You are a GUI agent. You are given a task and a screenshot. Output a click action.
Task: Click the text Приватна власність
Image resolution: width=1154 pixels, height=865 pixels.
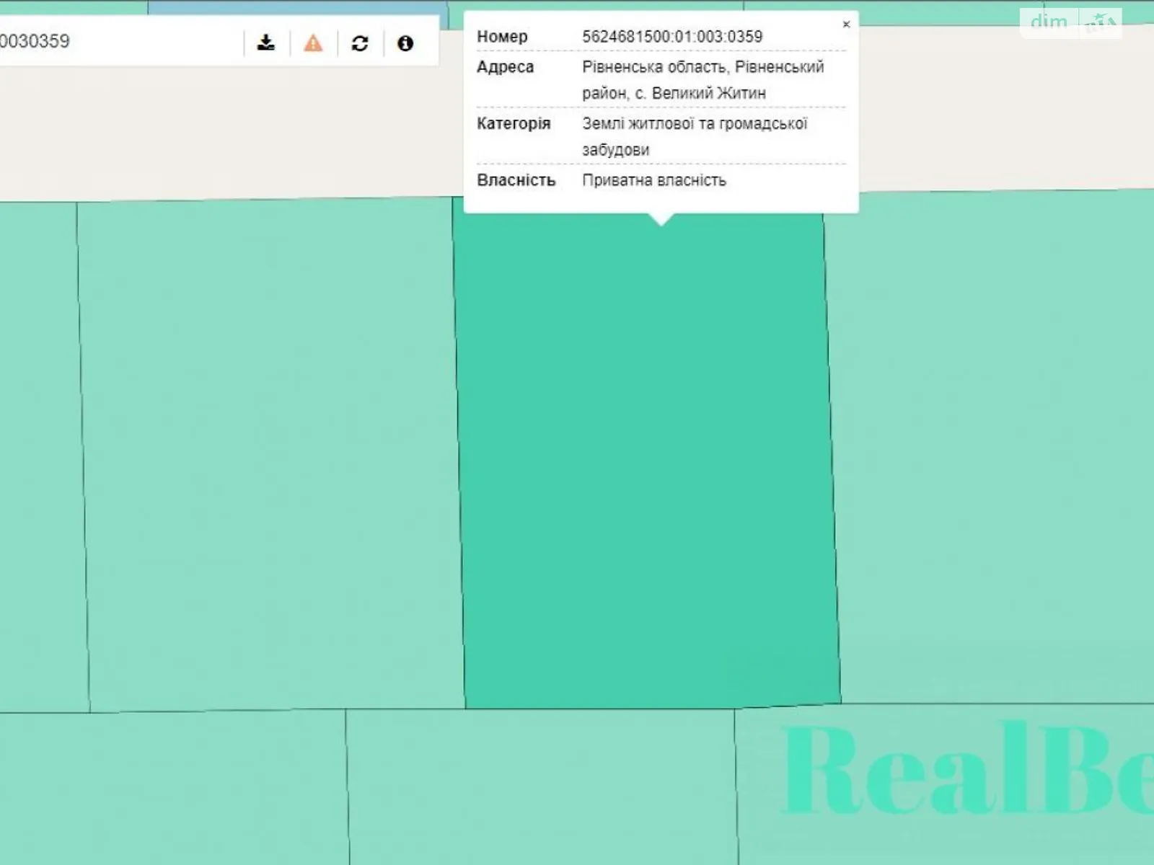click(x=654, y=180)
